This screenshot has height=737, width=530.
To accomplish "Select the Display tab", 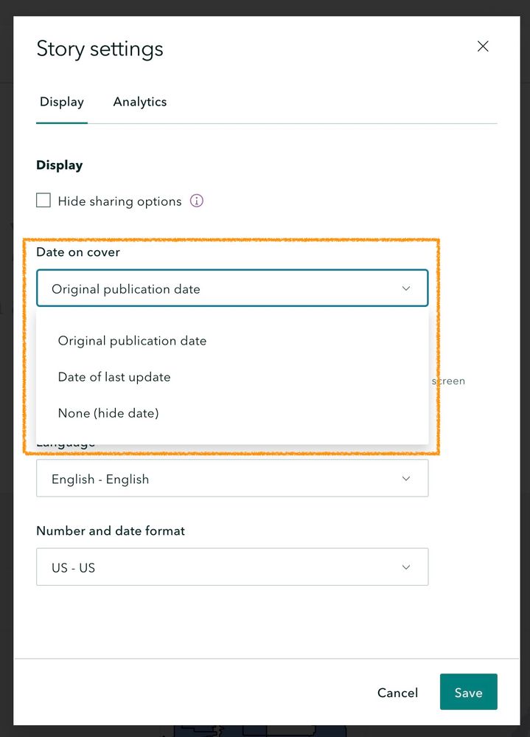I will pos(62,102).
